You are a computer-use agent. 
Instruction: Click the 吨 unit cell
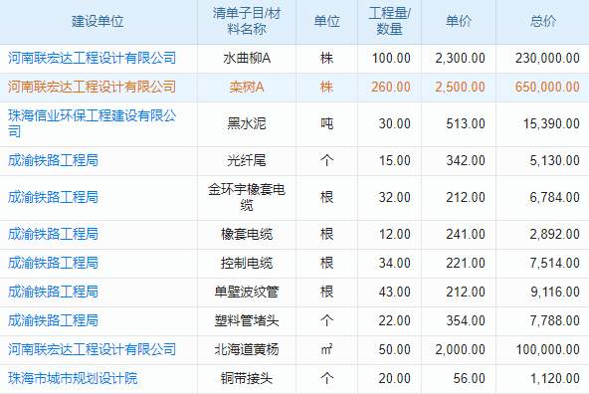point(326,123)
